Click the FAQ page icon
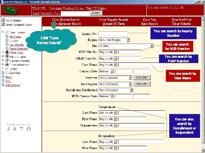Image resolution: width=205 pixels, height=153 pixels. [3, 80]
